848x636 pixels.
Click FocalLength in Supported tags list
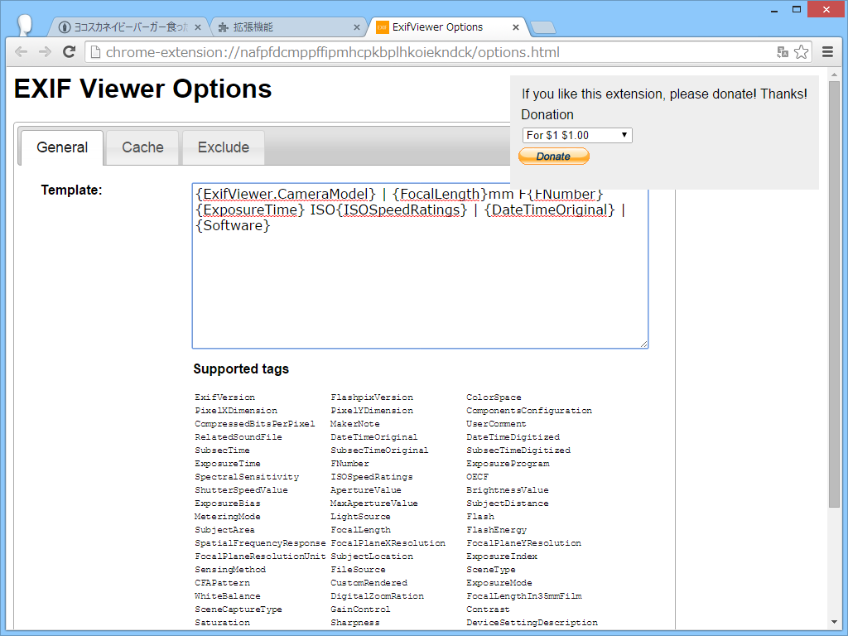(360, 529)
